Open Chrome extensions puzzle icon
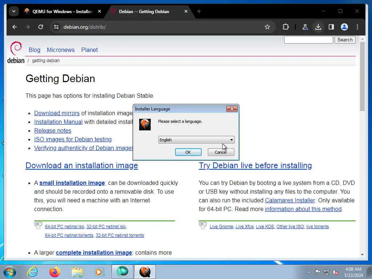 tap(286, 27)
